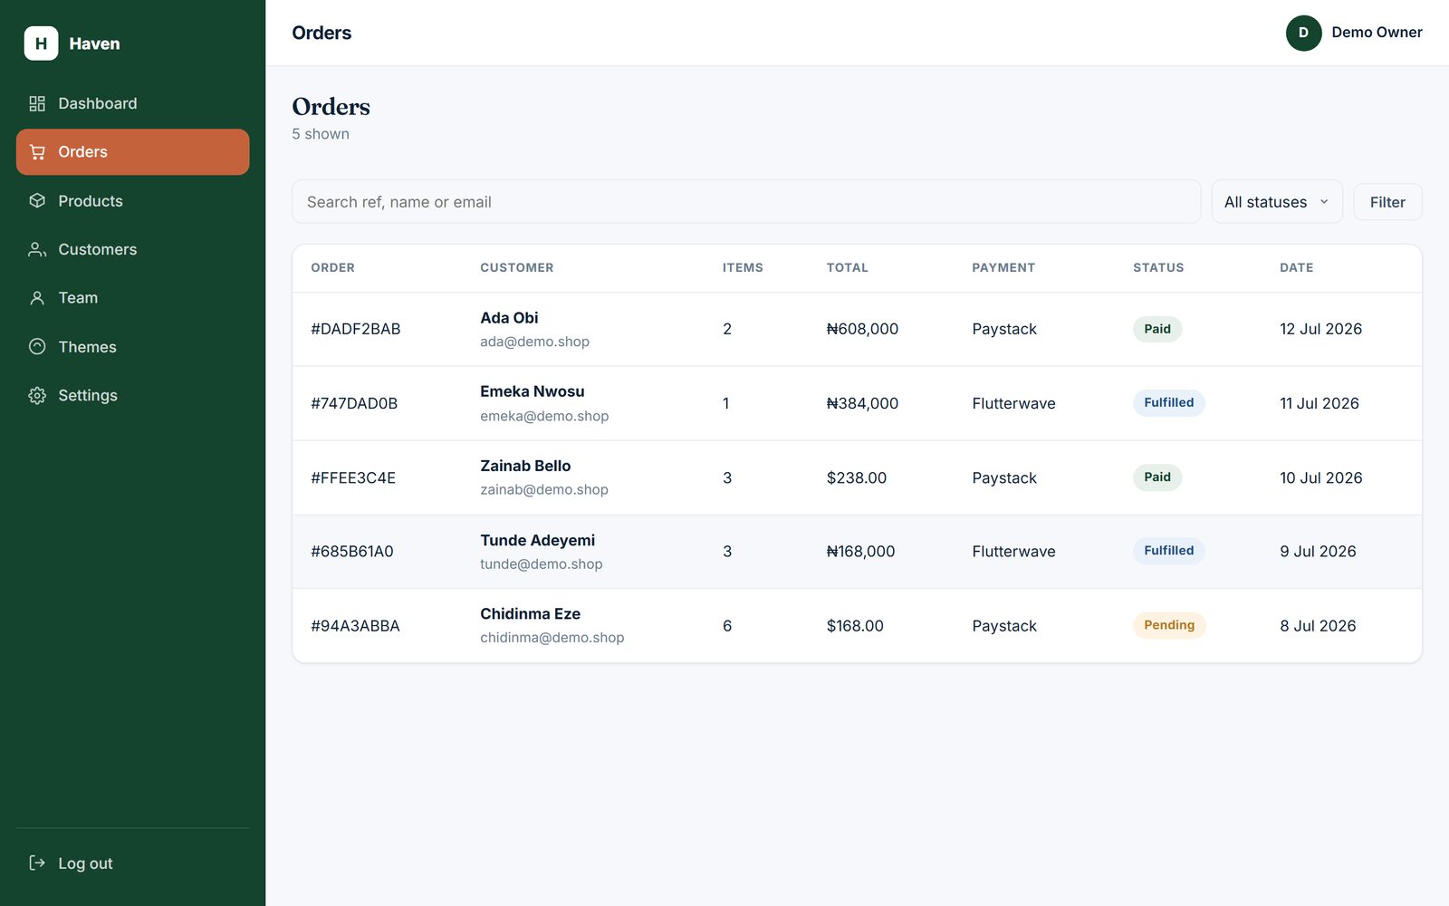The width and height of the screenshot is (1449, 906).
Task: Open order #FFEE3C4E
Action: [x=353, y=477]
